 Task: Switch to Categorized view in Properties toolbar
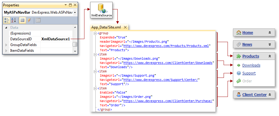(7, 21)
